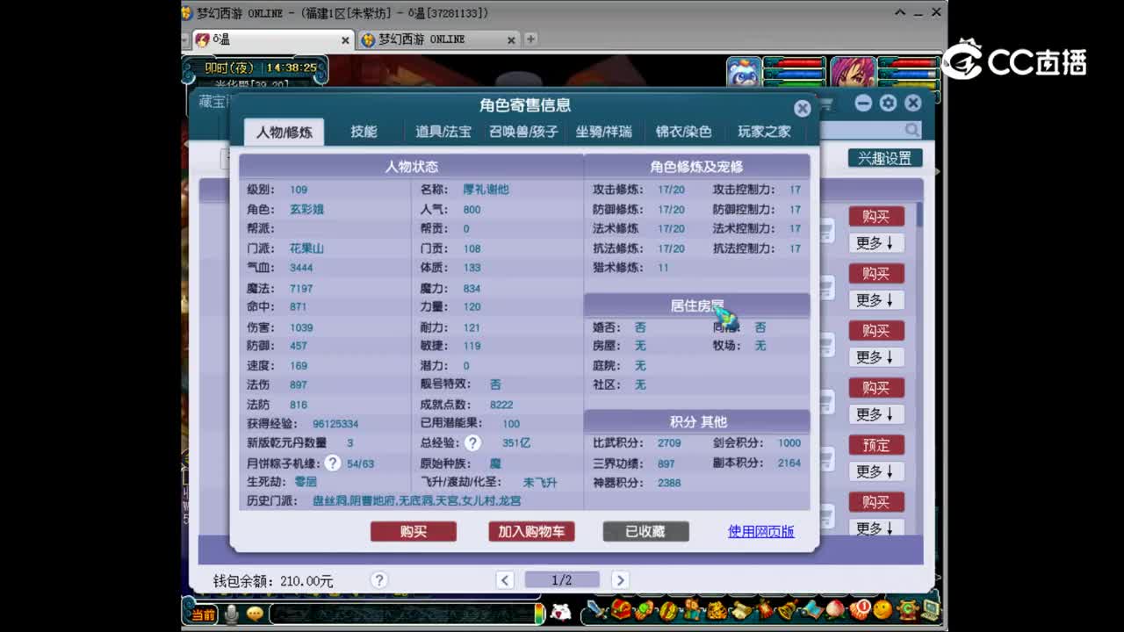Select the 坐骑/祥瑞 tab
The width and height of the screenshot is (1124, 632).
click(603, 132)
